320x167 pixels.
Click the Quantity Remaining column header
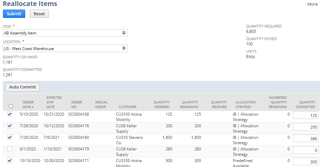[x=190, y=104]
